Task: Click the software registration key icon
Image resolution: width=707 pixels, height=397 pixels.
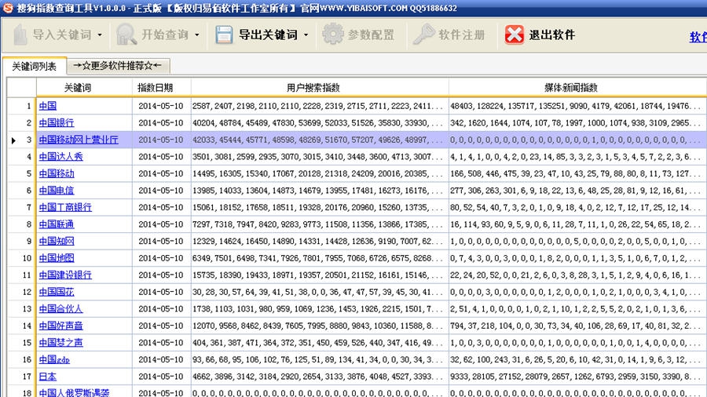Action: [424, 35]
